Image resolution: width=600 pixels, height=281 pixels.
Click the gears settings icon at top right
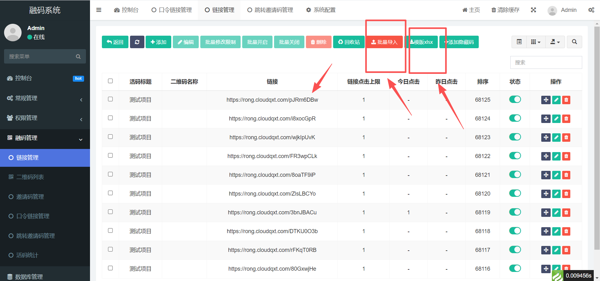pyautogui.click(x=591, y=10)
